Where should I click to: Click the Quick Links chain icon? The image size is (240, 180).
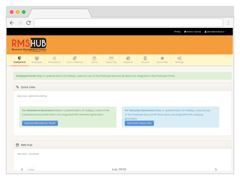17,87
